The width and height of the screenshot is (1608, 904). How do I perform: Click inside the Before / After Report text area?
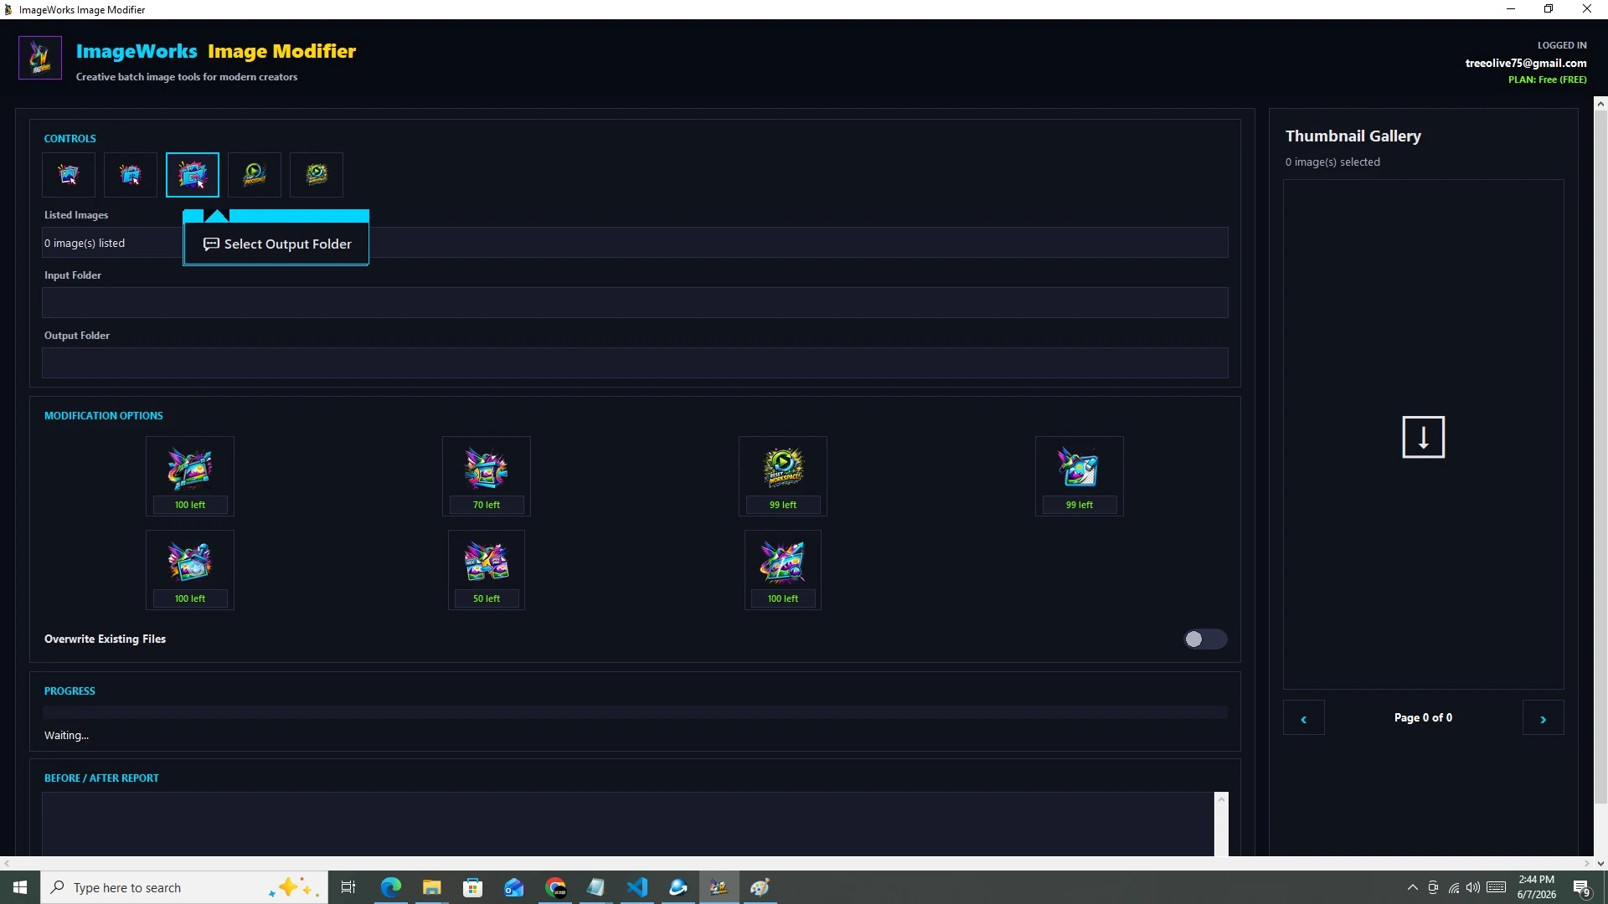(628, 824)
